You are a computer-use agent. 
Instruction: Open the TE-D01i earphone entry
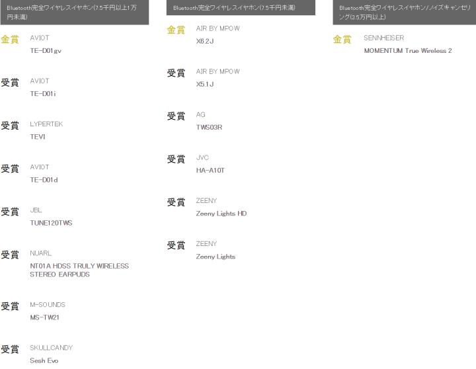point(43,93)
